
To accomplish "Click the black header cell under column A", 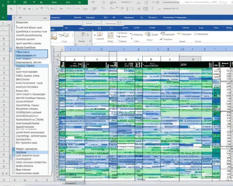I will 75,65.
